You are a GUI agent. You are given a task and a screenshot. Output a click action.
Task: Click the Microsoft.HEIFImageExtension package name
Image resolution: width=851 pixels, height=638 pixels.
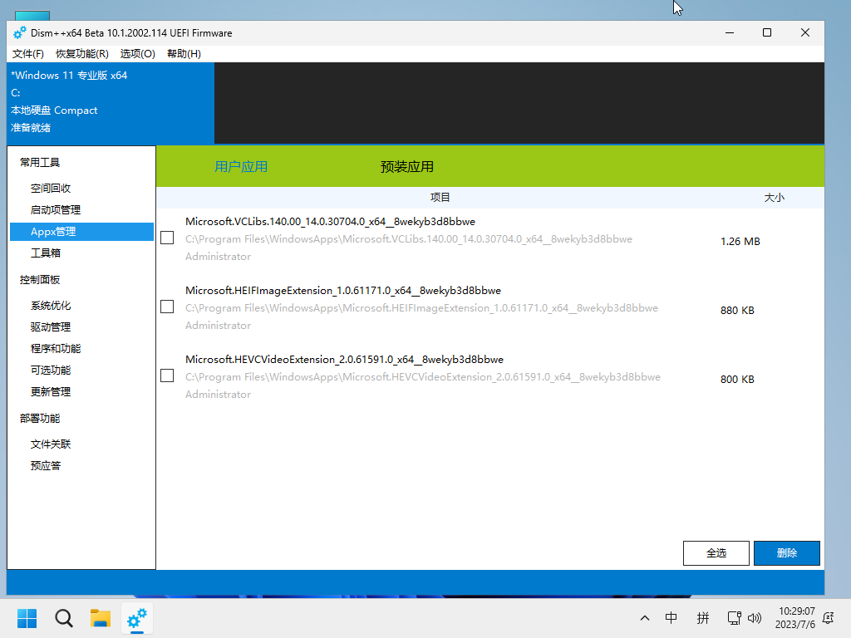pos(343,290)
